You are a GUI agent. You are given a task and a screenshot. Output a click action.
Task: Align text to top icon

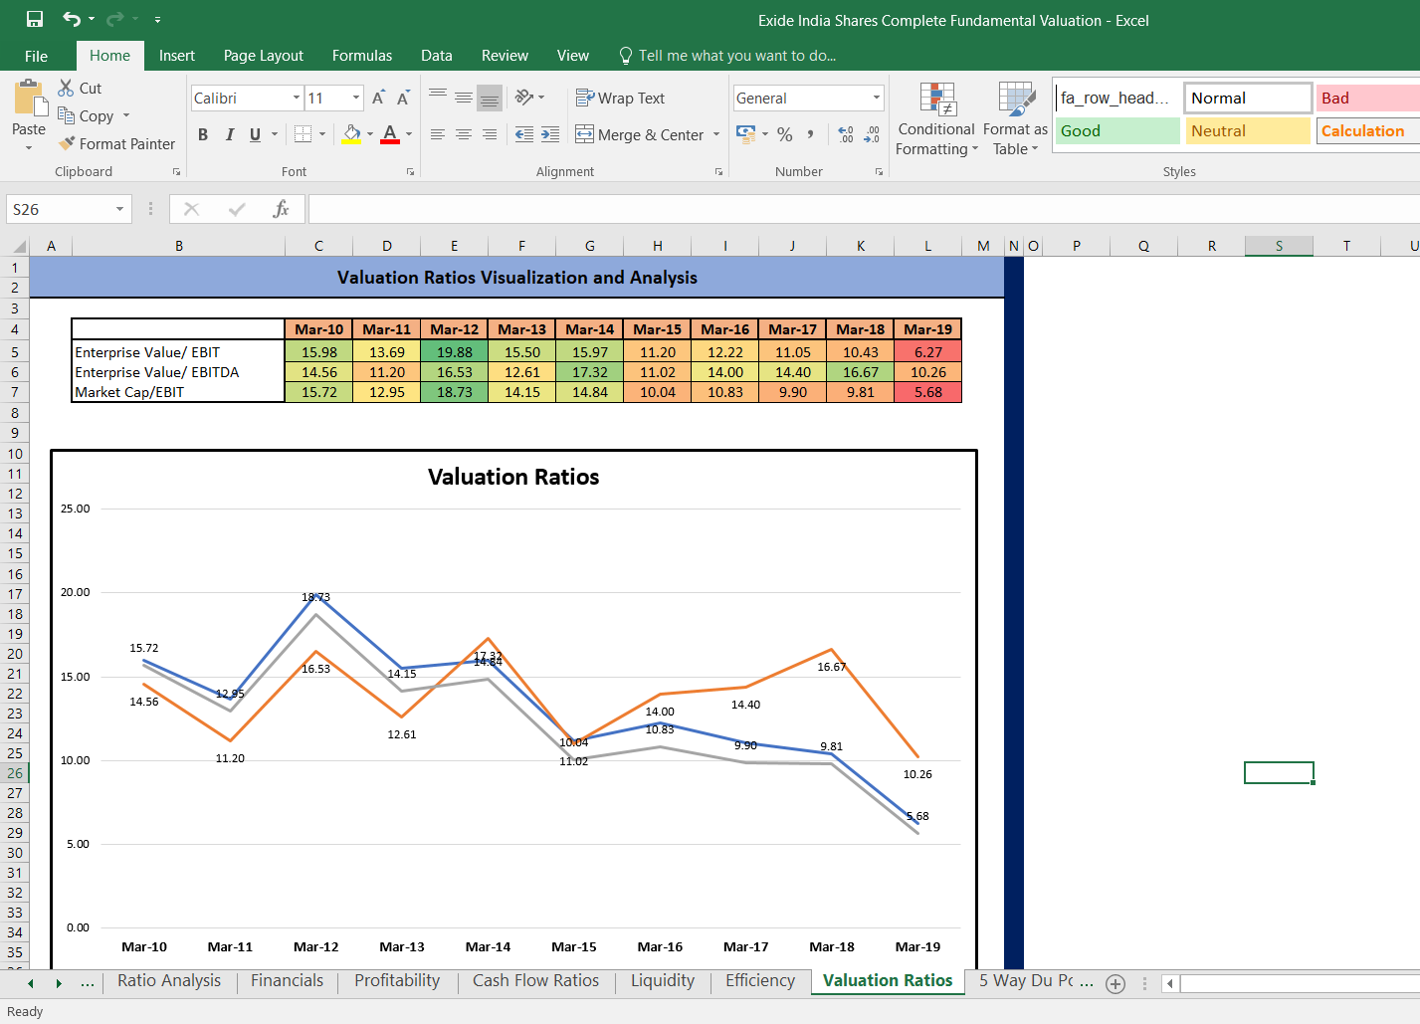click(x=438, y=97)
